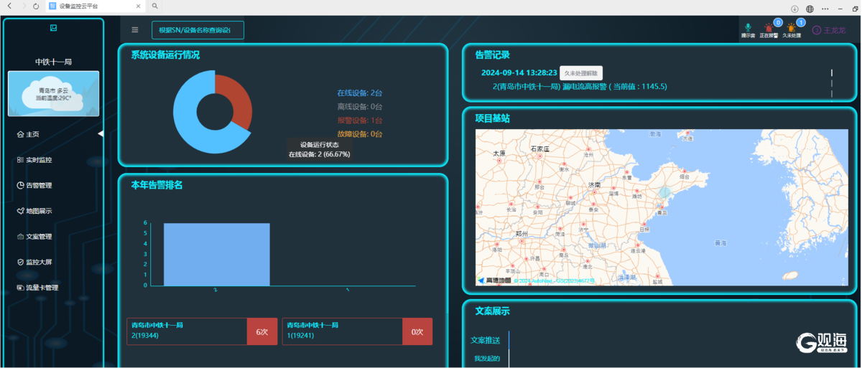Toggle the 提示音 microphone sound icon
The height and width of the screenshot is (368, 862).
(x=748, y=27)
